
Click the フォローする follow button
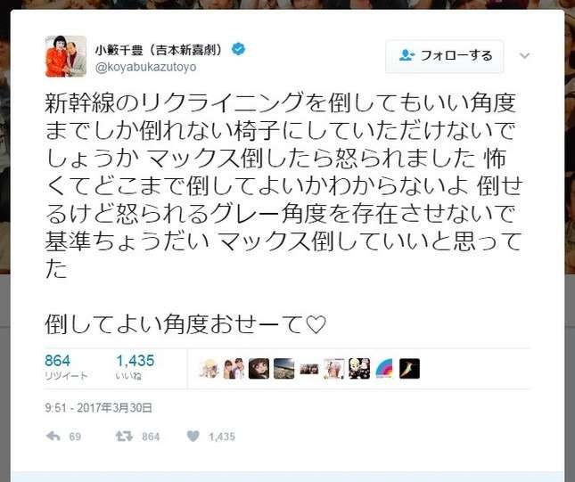[x=445, y=56]
